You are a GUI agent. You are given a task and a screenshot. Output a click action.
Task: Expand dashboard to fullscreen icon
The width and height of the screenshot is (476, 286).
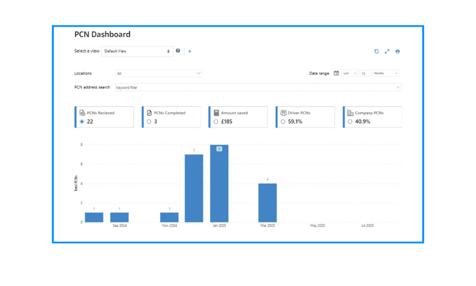[387, 51]
